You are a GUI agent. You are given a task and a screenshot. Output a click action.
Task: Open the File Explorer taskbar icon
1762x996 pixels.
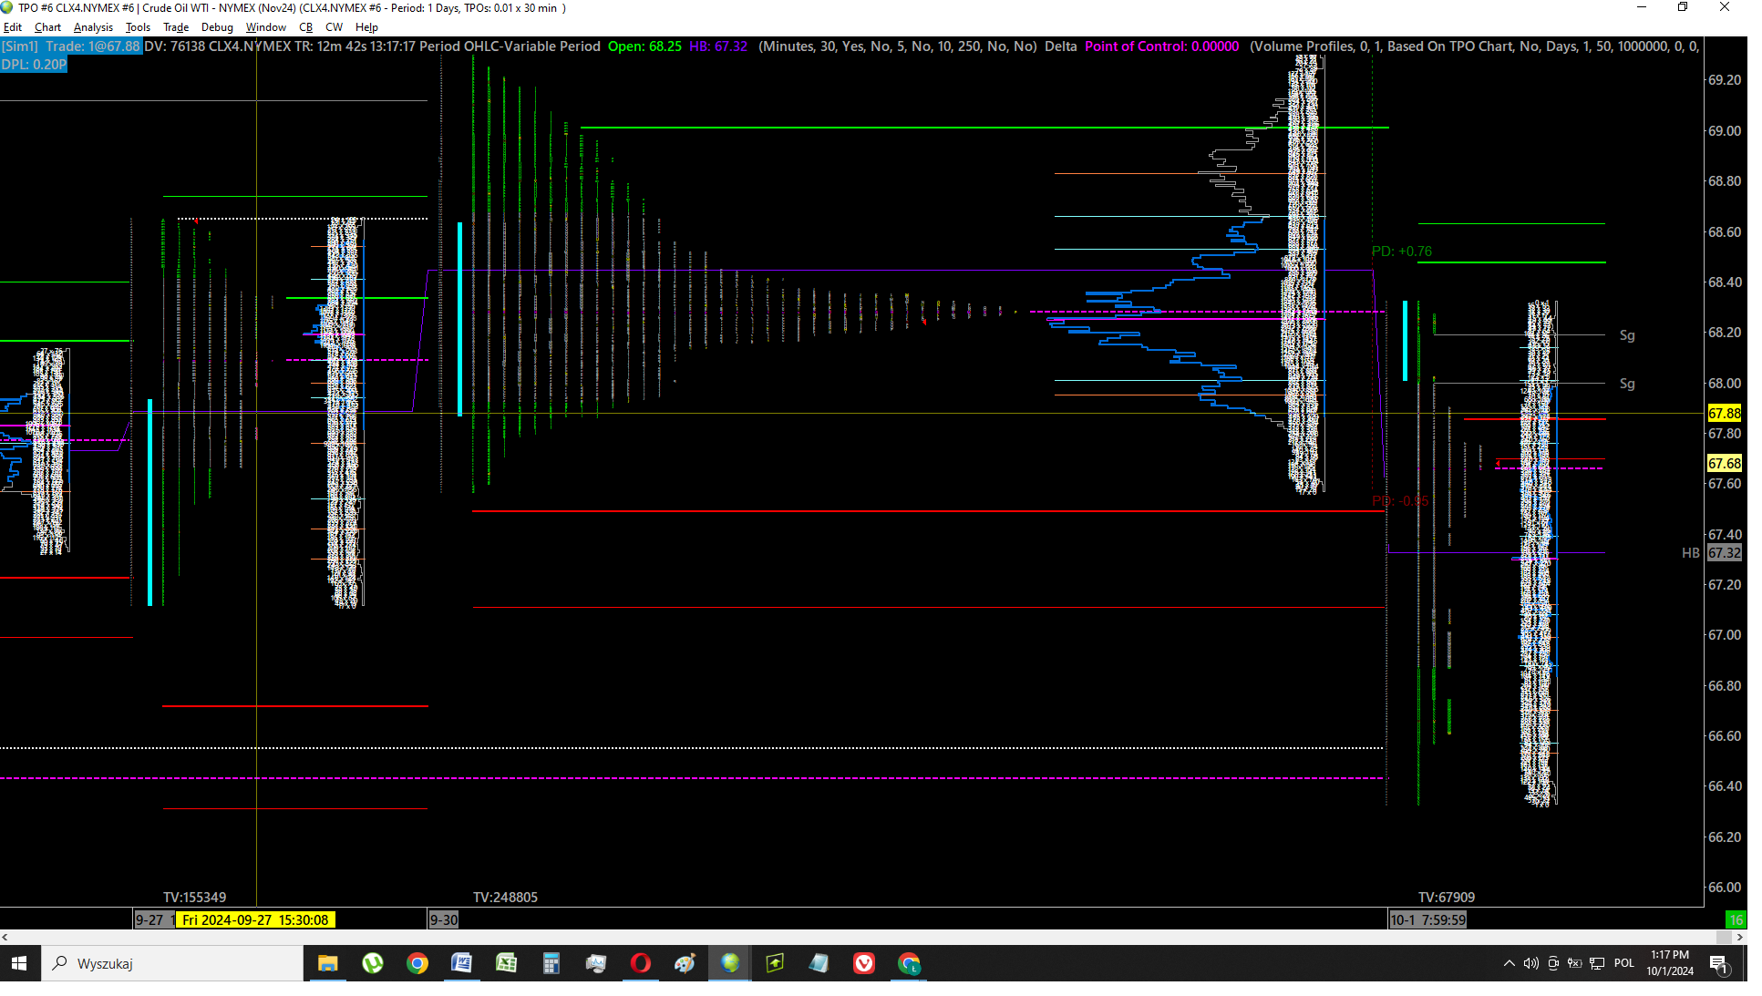pos(328,963)
